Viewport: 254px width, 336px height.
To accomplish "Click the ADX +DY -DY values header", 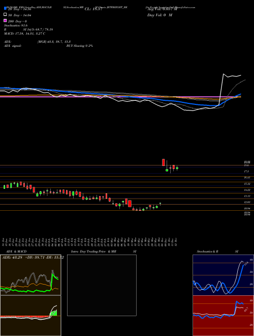I will (33, 258).
